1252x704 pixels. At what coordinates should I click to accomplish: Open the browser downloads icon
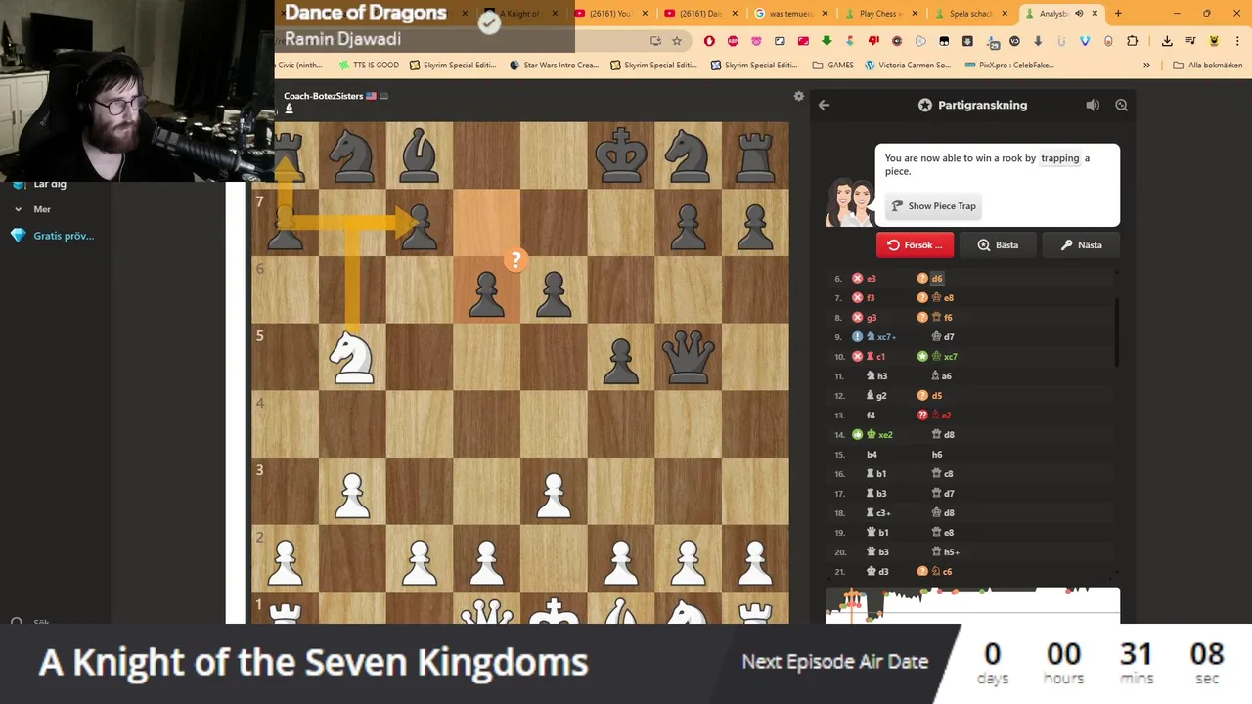tap(1167, 41)
